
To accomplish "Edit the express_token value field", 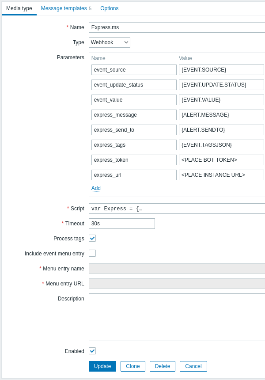I will click(221, 160).
